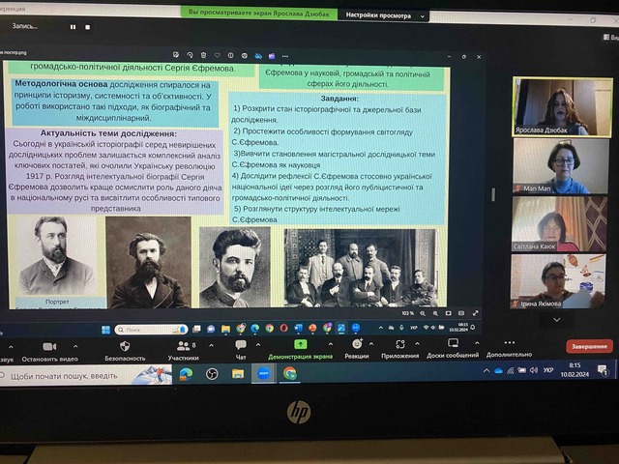619x464 pixels.
Task: Expand the arrow next to 'Реакции'
Action: (371, 344)
